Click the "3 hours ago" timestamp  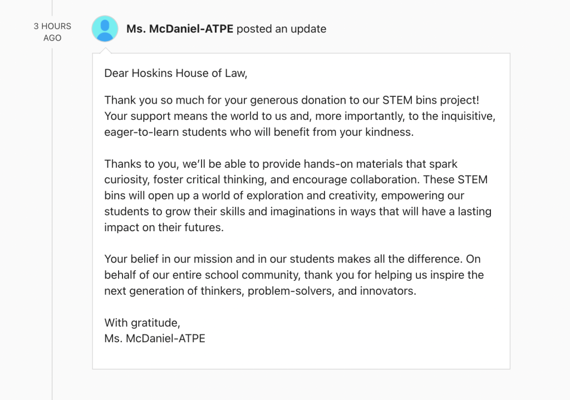52,32
